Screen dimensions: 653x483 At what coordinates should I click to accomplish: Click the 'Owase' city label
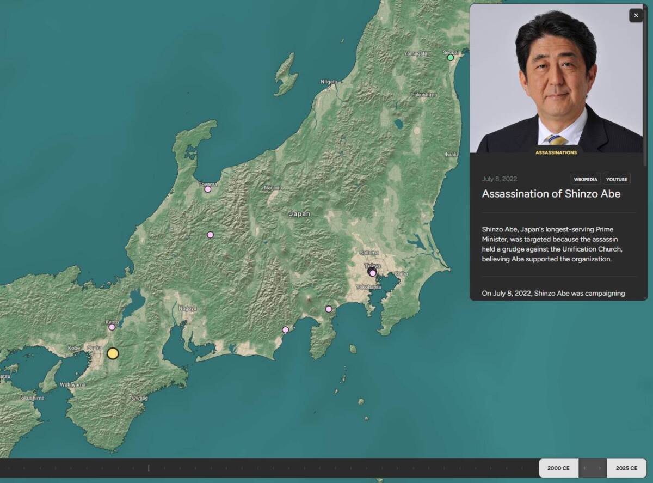[x=139, y=398]
